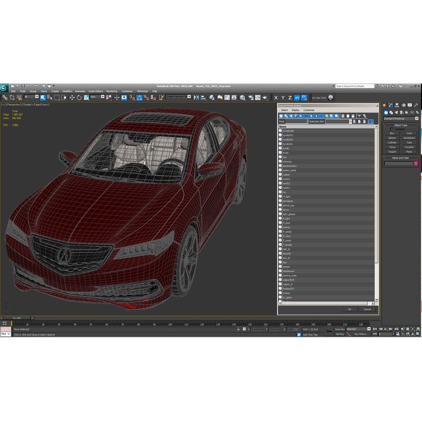
Task: Select the Cameras category in Create panel
Action: pyautogui.click(x=402, y=112)
